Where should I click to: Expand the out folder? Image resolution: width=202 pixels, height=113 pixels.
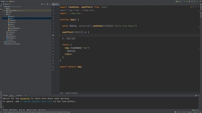[5, 8]
